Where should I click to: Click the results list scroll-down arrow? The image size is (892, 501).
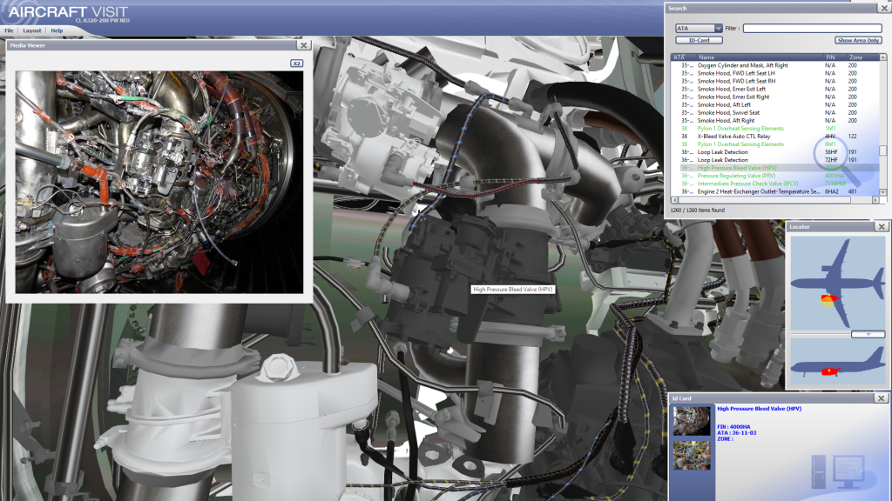click(883, 192)
